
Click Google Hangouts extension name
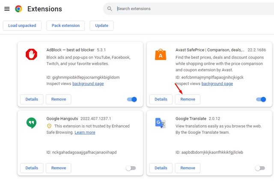click(62, 119)
